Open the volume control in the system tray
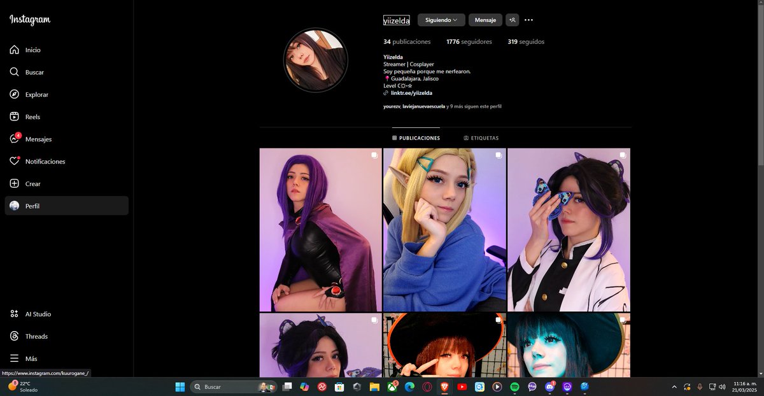Viewport: 764px width, 396px height. pyautogui.click(x=722, y=386)
